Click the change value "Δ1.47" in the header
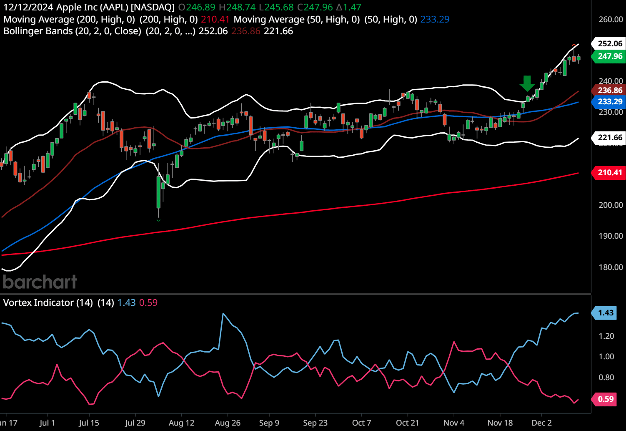This screenshot has height=431, width=626. coord(349,7)
